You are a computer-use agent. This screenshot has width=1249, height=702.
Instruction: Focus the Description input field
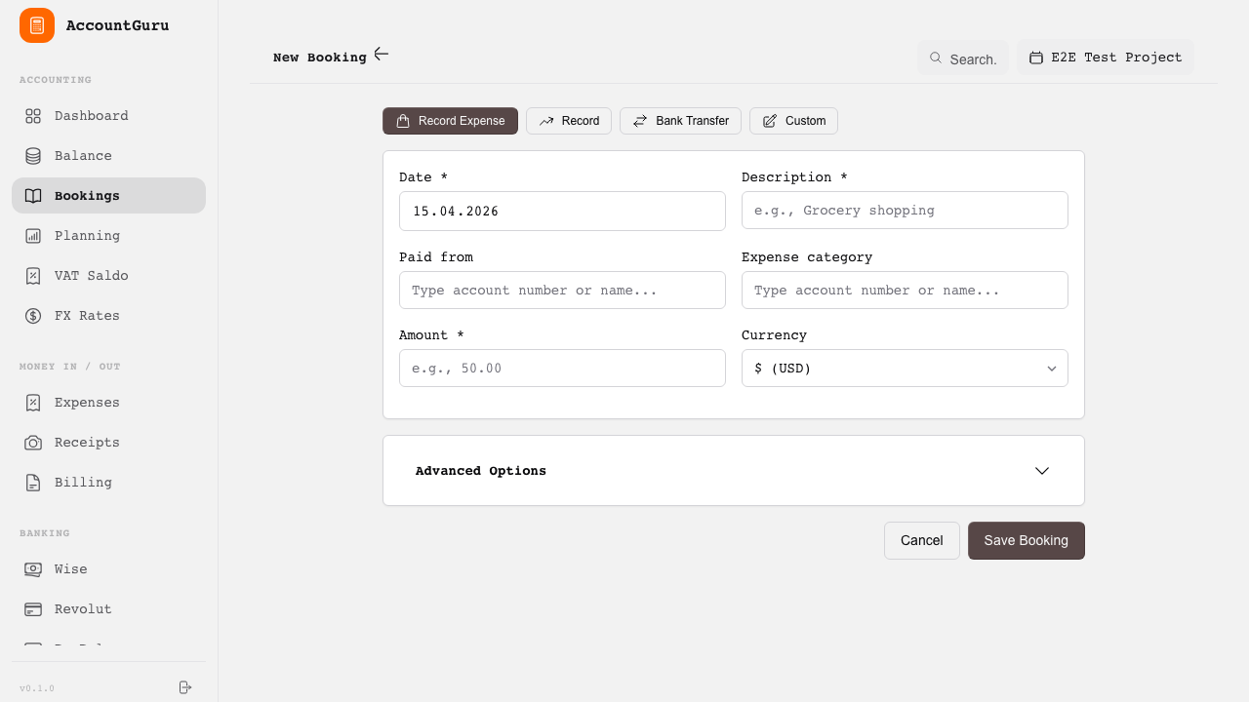[904, 211]
